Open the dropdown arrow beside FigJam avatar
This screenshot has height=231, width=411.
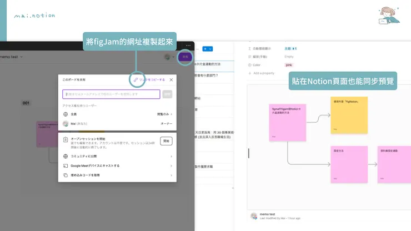173,57
